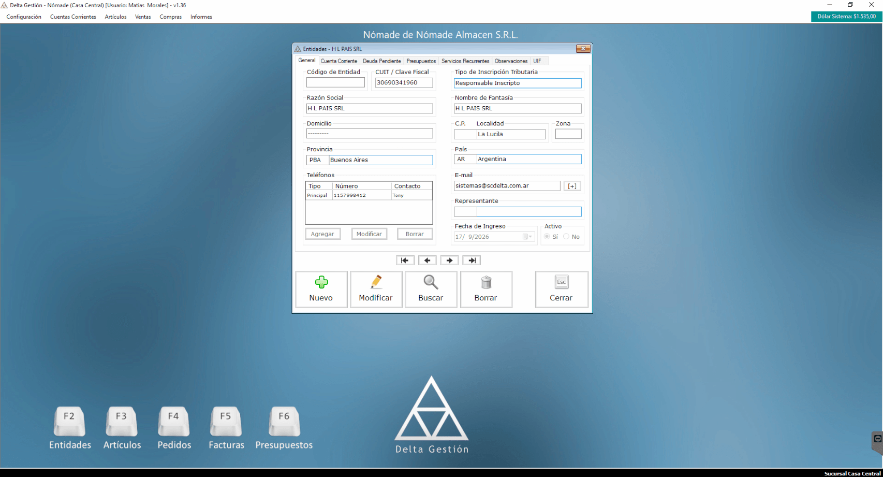This screenshot has height=477, width=883.
Task: Switch to the General tab
Action: (307, 61)
